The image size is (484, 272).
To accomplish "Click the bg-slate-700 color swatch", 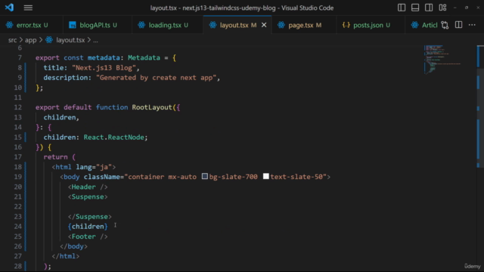I will tap(205, 176).
